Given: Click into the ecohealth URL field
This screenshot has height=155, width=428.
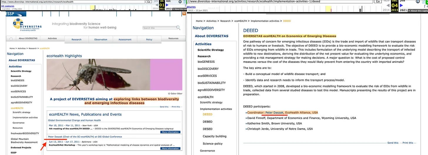Looking at the screenshot, I should click(73, 2).
